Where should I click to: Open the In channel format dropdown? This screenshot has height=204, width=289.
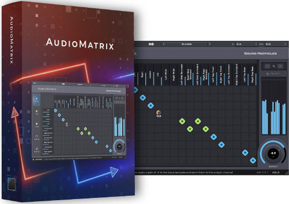246,44
